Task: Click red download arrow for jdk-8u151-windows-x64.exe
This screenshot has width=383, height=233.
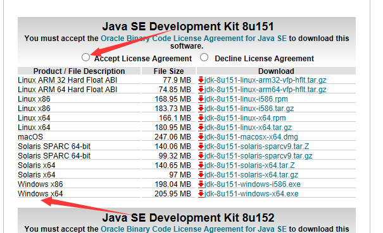Action: 201,194
